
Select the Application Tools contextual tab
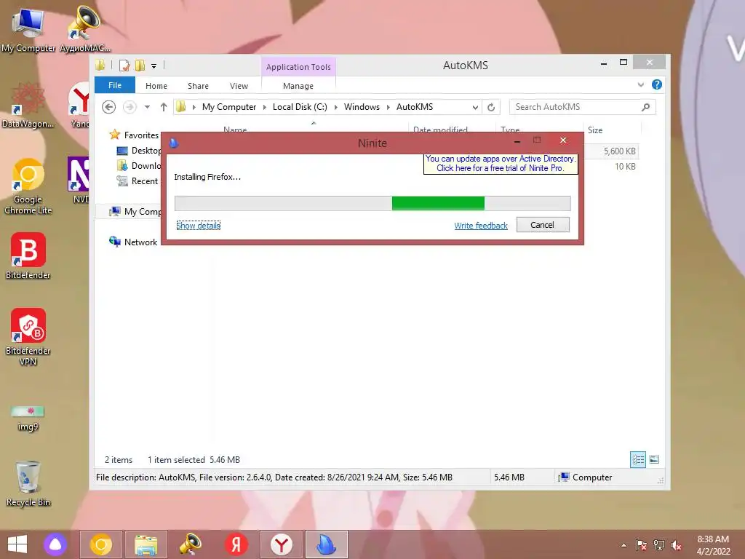(298, 67)
